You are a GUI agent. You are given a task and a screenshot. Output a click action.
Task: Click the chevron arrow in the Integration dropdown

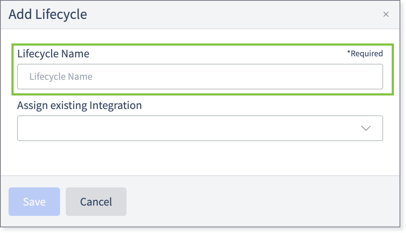366,128
